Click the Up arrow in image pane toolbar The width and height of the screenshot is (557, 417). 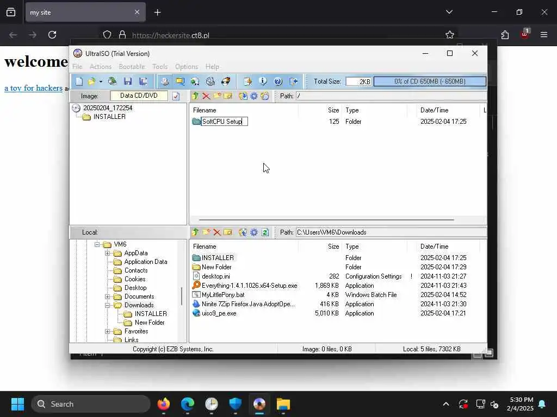tap(195, 96)
